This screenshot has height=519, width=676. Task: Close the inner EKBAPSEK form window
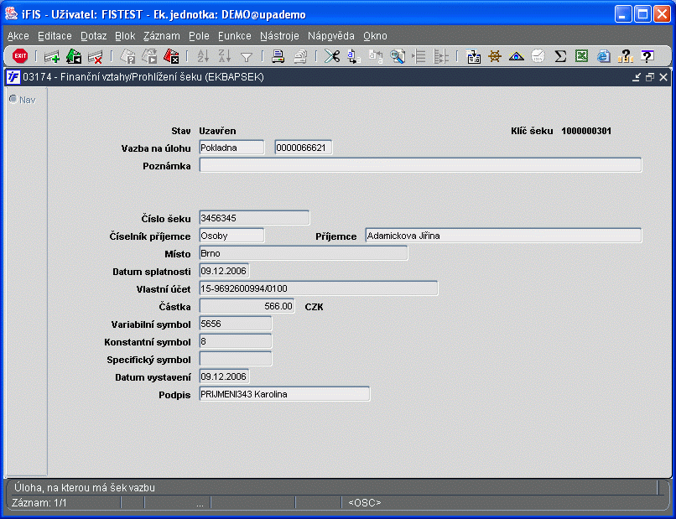point(663,77)
